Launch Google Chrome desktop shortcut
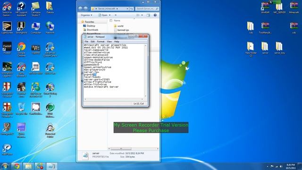 pyautogui.click(x=21, y=49)
